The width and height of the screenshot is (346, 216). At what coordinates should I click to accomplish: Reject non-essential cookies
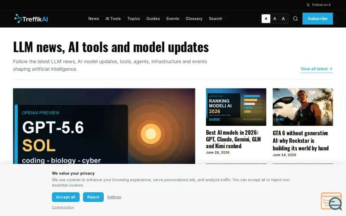click(x=93, y=197)
